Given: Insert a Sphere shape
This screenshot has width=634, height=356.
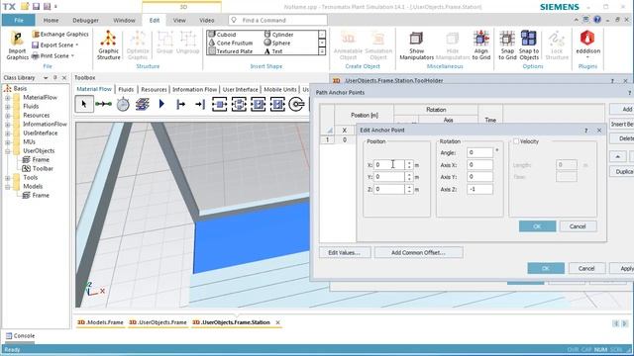Looking at the screenshot, I should (x=277, y=43).
